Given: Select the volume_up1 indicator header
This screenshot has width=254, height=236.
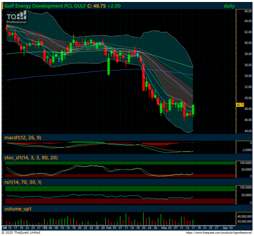Looking at the screenshot, I should 18,209.
